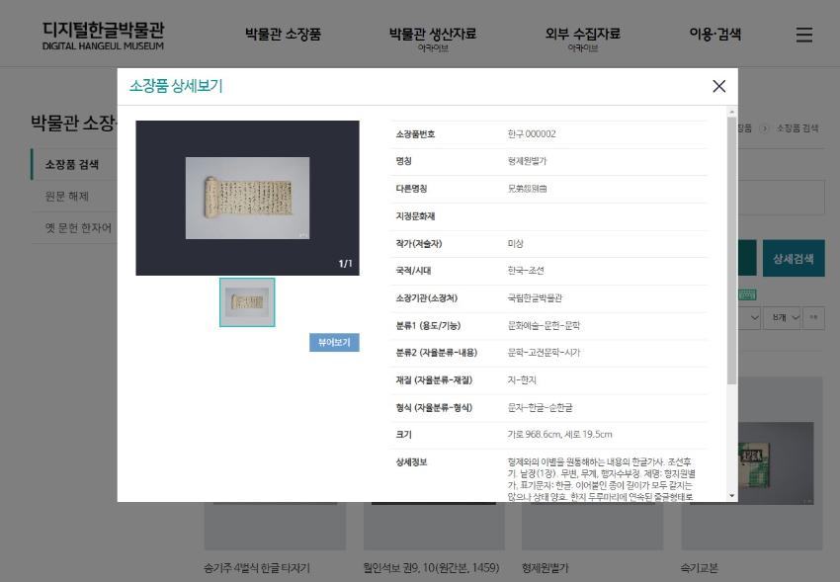The height and width of the screenshot is (582, 840).
Task: Close the 소장품 상세보기 dialog
Action: point(718,86)
